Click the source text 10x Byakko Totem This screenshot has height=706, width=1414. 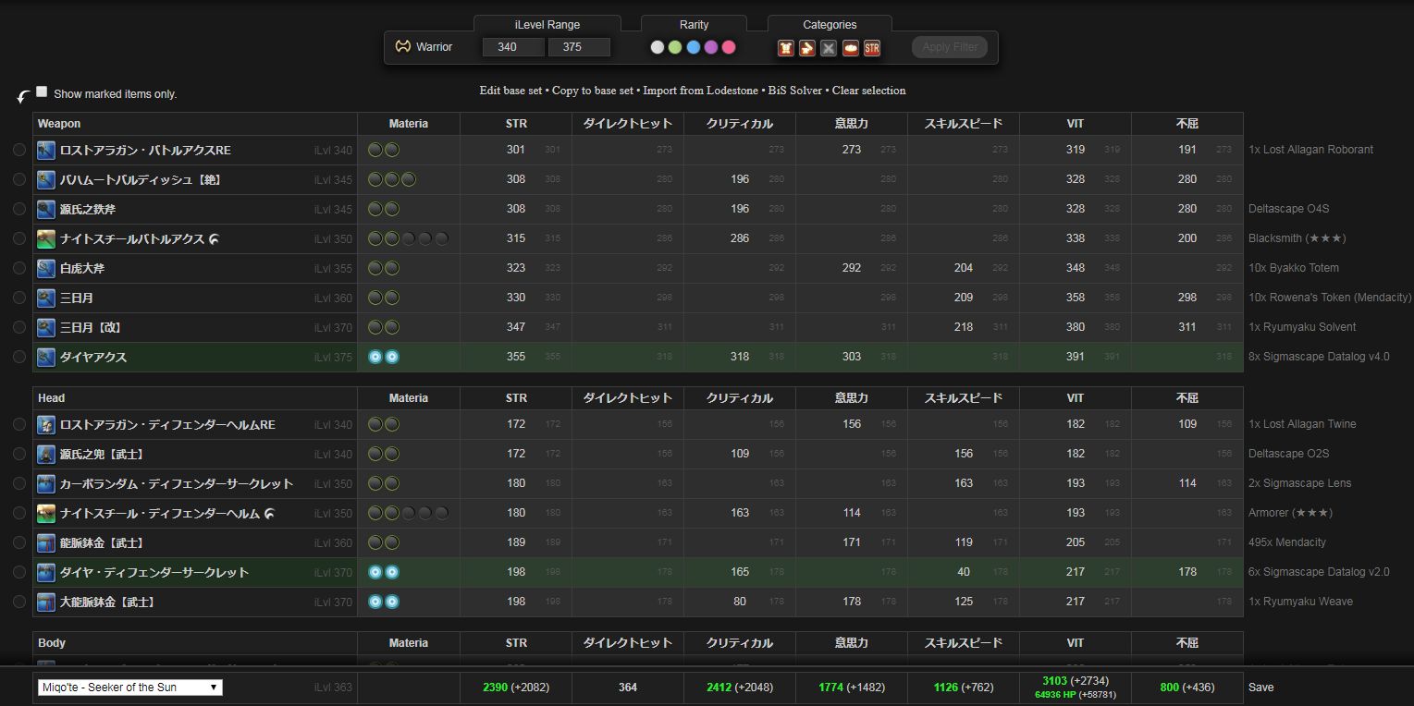1294,268
